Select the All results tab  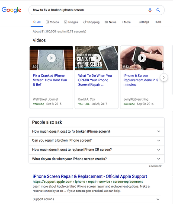tap(37, 22)
